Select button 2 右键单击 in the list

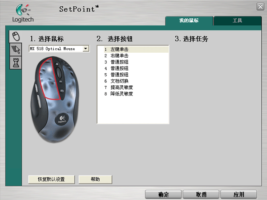[136, 56]
